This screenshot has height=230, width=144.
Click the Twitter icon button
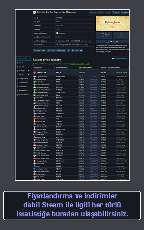click(x=77, y=50)
